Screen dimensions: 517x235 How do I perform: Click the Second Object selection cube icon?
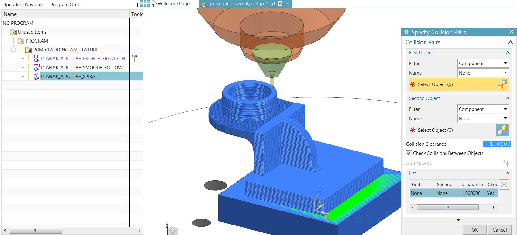tap(502, 130)
